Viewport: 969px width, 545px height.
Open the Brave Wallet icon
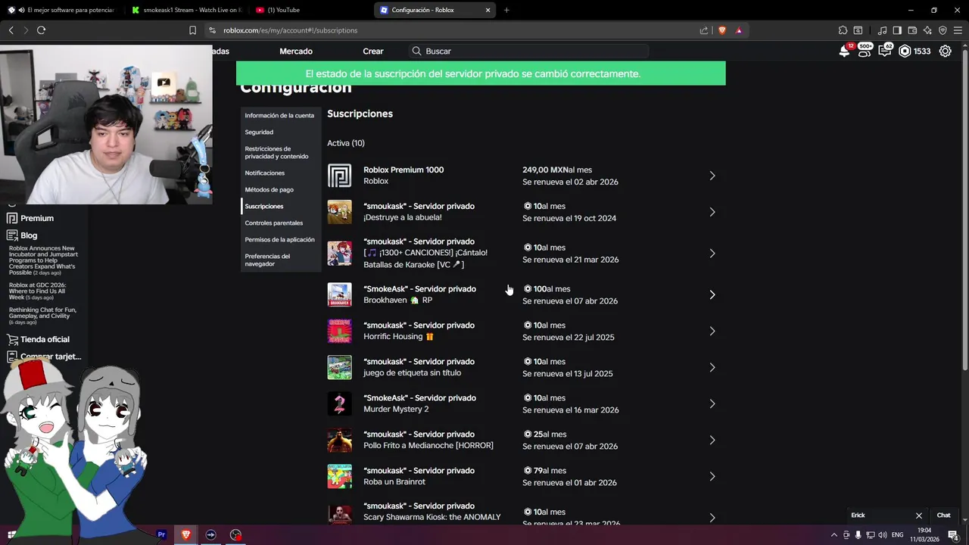pos(912,30)
